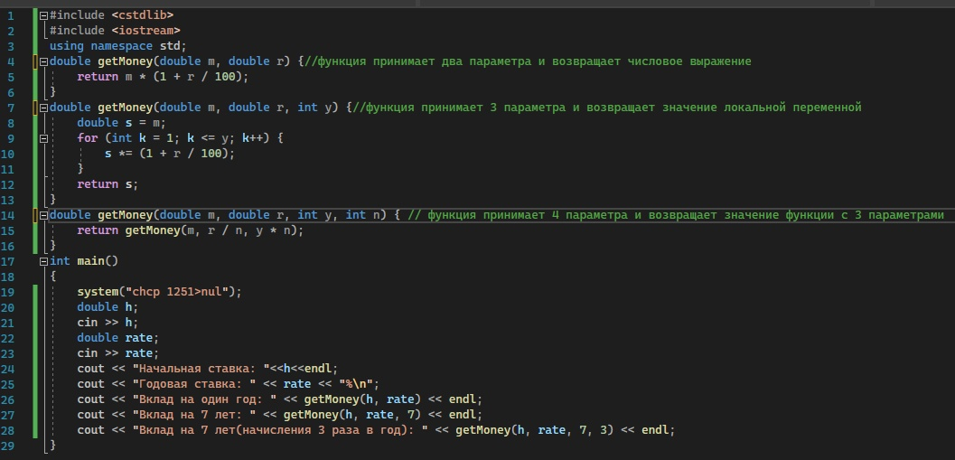
Task: Click 'double s = m;' on line 8
Action: pyautogui.click(x=121, y=123)
